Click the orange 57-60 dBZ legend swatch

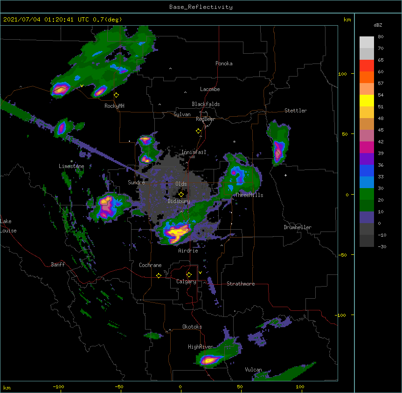[x=367, y=77]
